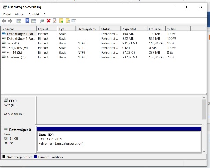Viewport: 210px width, 168px height.
Task: Click free space value 186,30 GB
Action: (156, 57)
